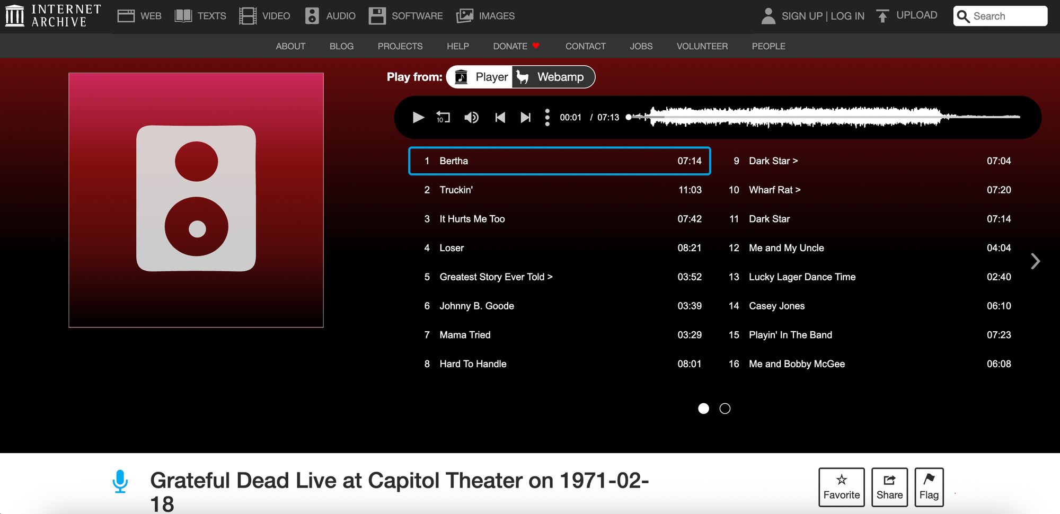1060x514 pixels.
Task: Flag this item with the Flag button
Action: tap(929, 487)
